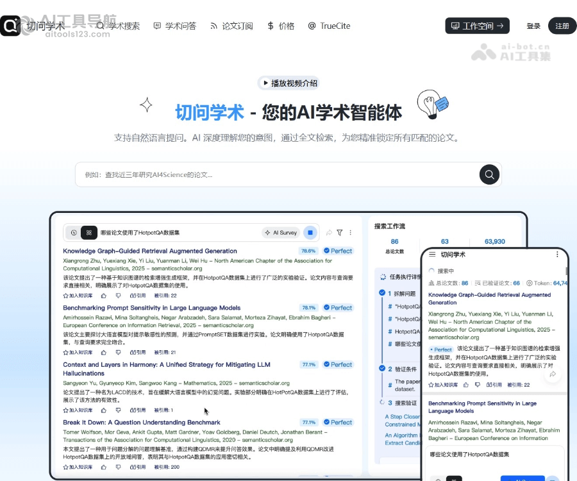Open Benchmarking Prompt Sensitivity paper in results list
The height and width of the screenshot is (481, 577).
(x=151, y=308)
